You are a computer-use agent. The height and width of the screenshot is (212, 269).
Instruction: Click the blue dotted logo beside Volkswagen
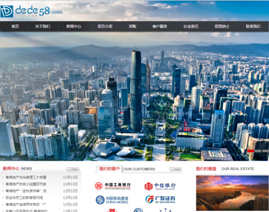[166, 210]
